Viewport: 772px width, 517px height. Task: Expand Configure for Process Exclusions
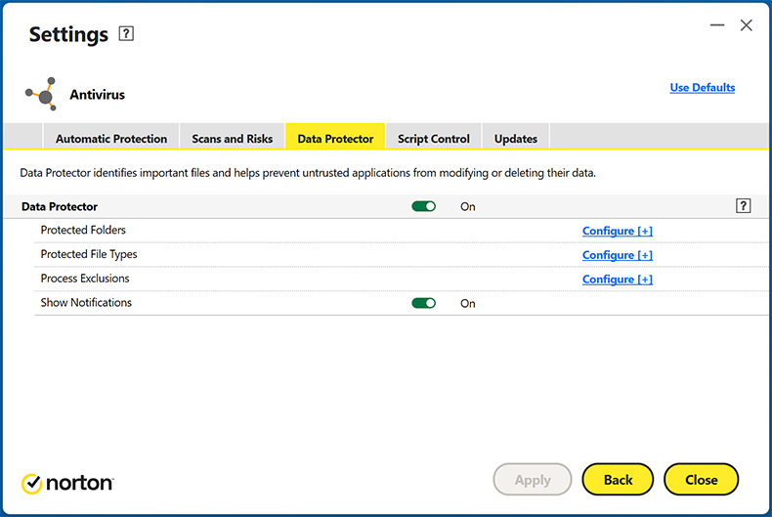[617, 280]
